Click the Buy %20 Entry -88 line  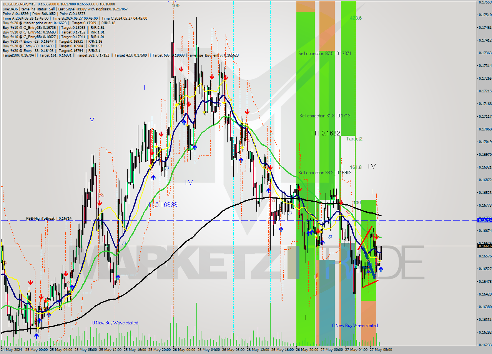[x=51, y=50]
